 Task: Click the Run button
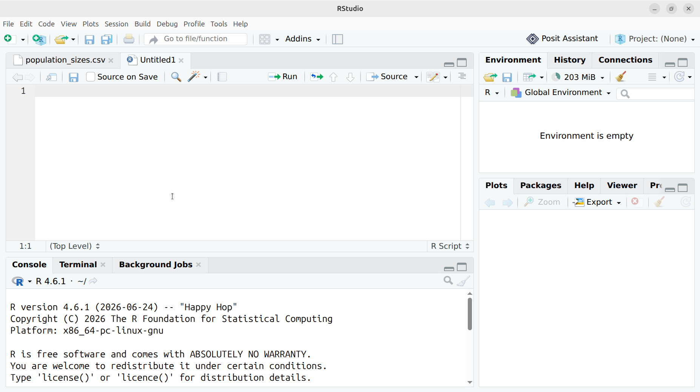coord(283,77)
